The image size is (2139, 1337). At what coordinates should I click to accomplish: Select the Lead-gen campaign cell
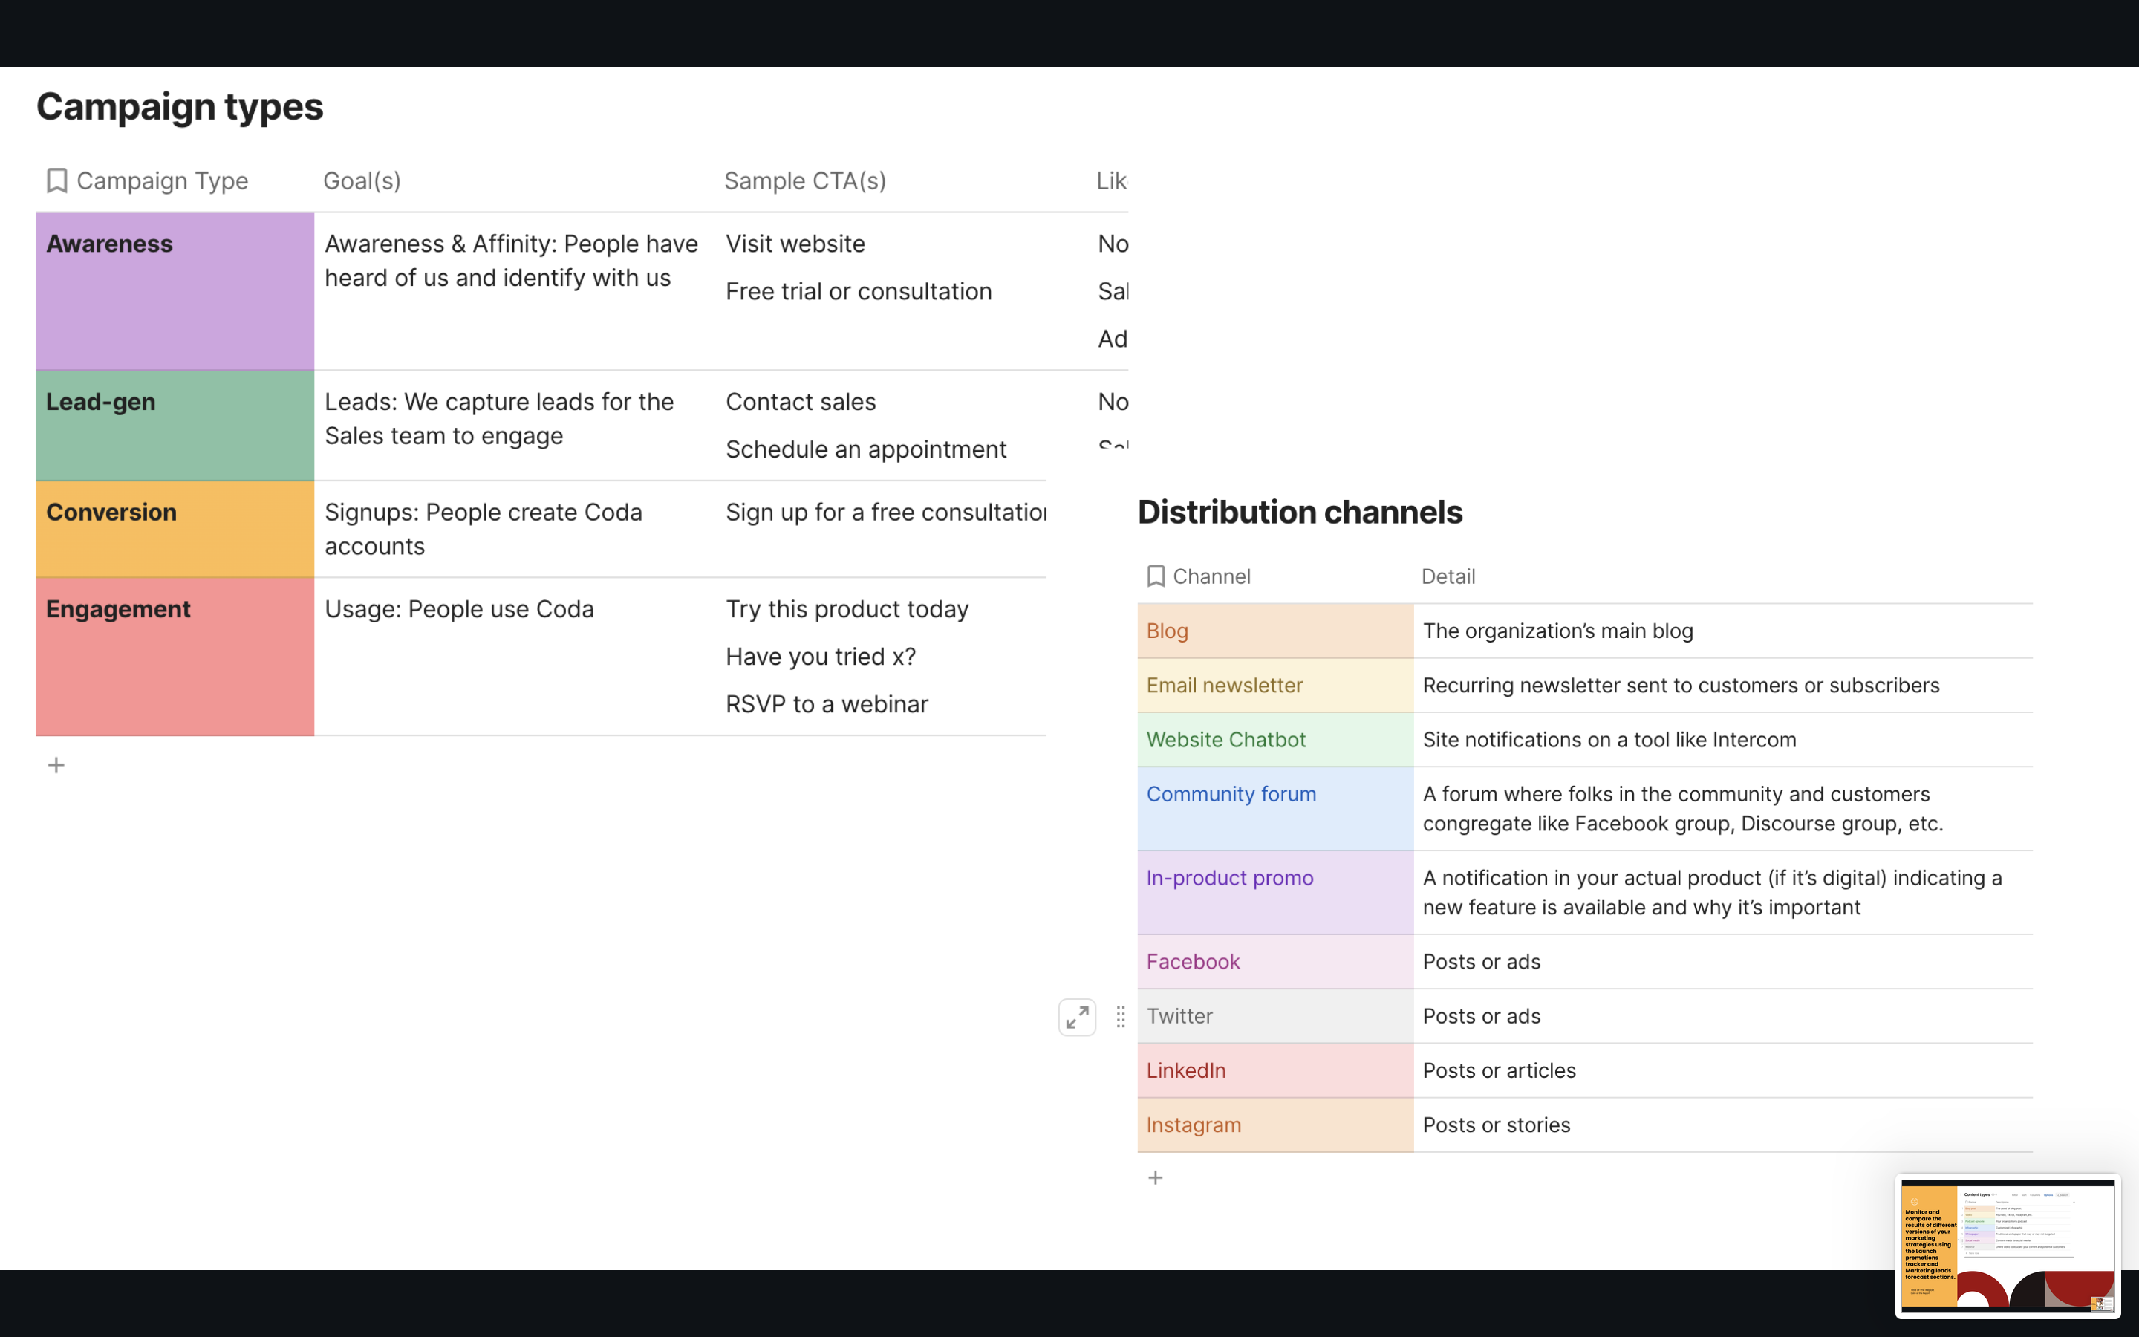click(x=174, y=426)
